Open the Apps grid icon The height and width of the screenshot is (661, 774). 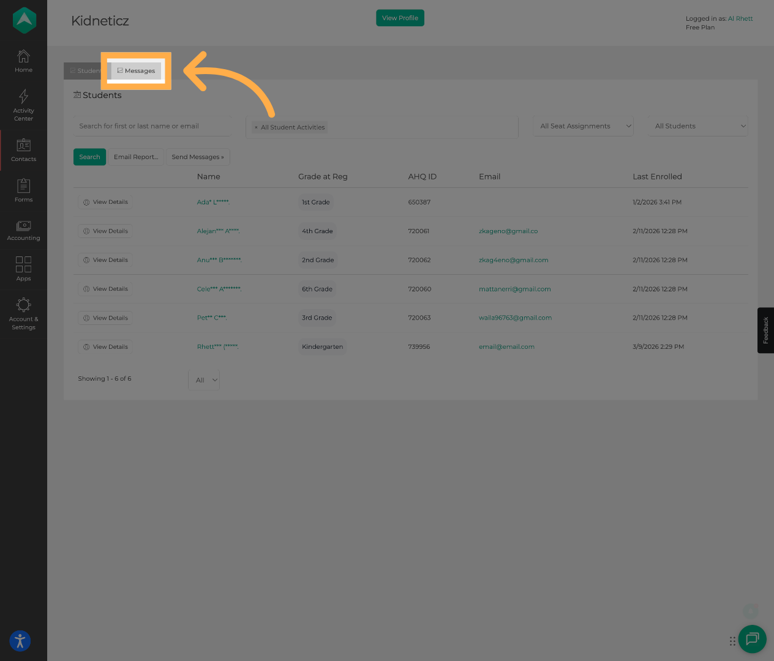23,269
